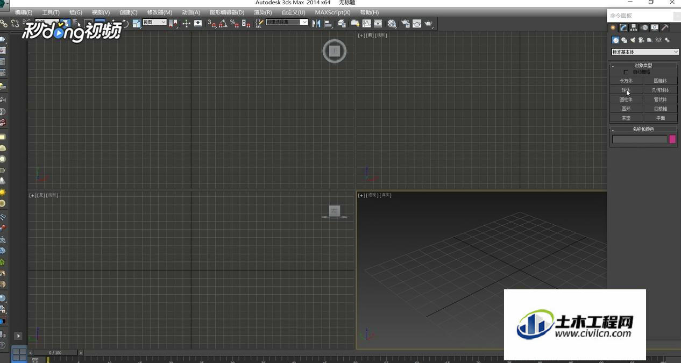Toggle Percent Snap on toolbar
This screenshot has height=363, width=681.
point(235,23)
